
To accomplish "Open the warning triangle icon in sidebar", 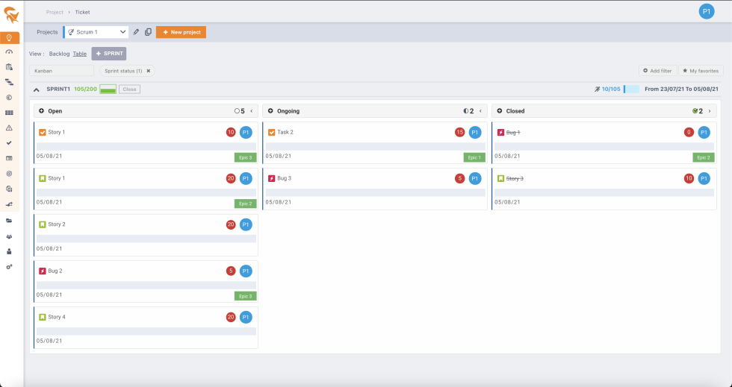I will point(9,128).
